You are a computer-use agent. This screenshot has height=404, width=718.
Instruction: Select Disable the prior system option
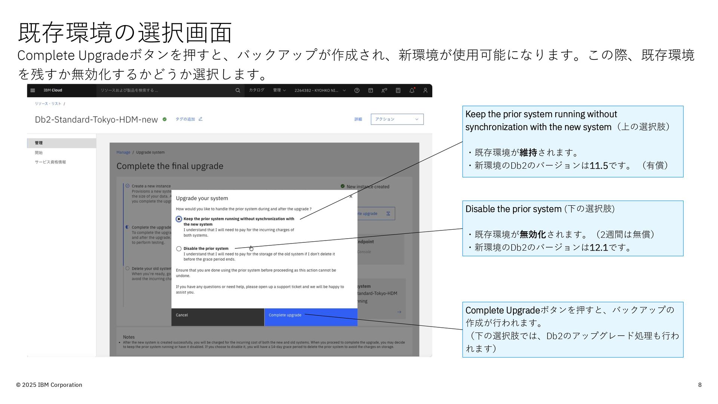tap(179, 249)
